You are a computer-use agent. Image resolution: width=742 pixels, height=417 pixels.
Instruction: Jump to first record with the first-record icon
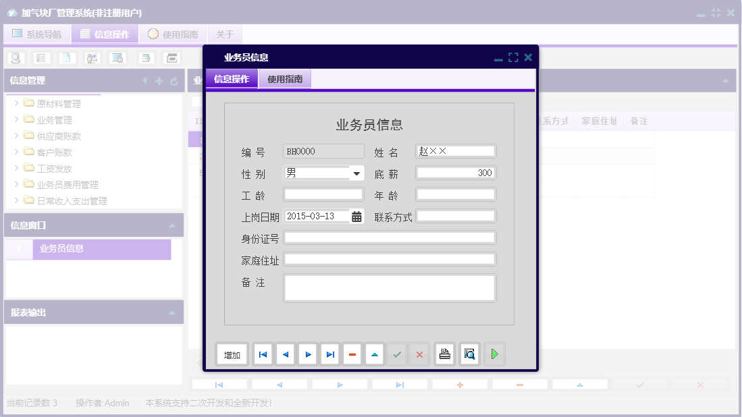(262, 354)
